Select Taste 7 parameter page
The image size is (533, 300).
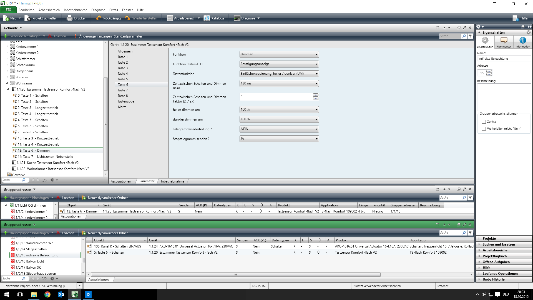(x=123, y=90)
